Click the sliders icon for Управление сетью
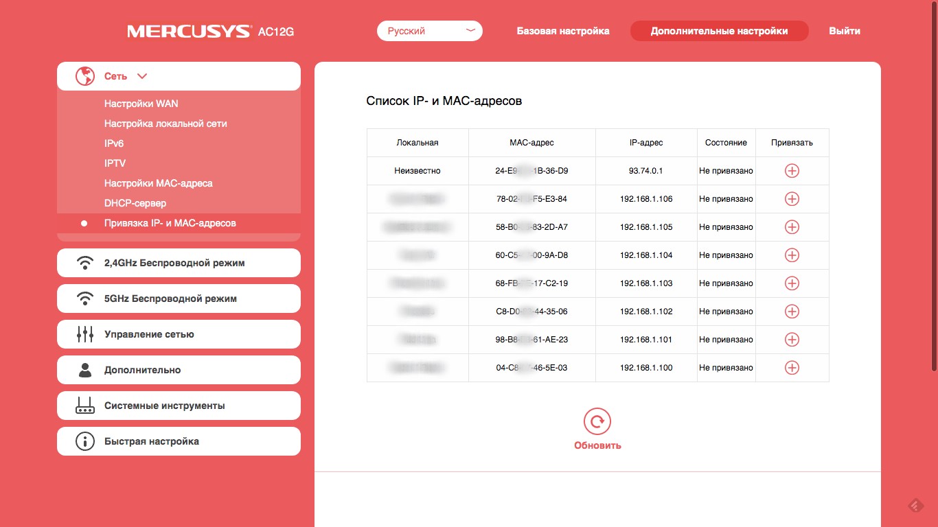 [x=85, y=334]
